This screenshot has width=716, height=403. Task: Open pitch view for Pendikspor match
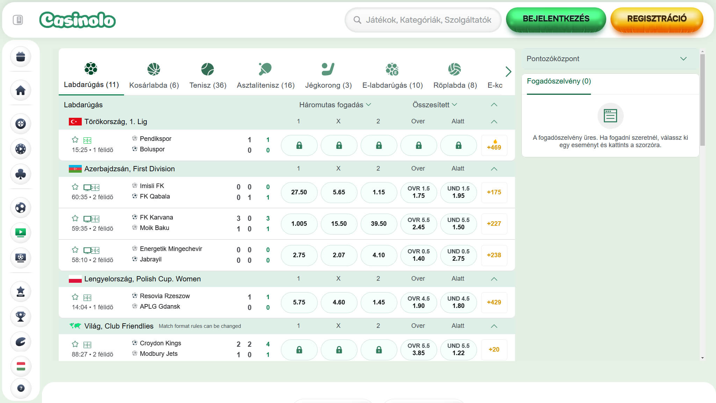coord(87,141)
